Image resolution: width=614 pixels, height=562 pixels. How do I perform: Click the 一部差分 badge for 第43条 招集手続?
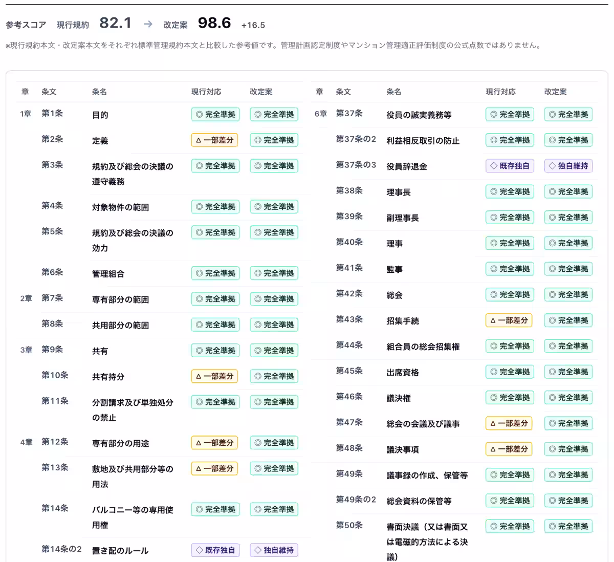click(509, 320)
